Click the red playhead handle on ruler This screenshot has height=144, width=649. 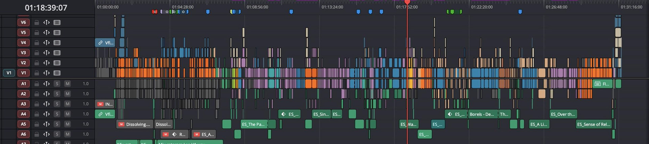point(407,2)
